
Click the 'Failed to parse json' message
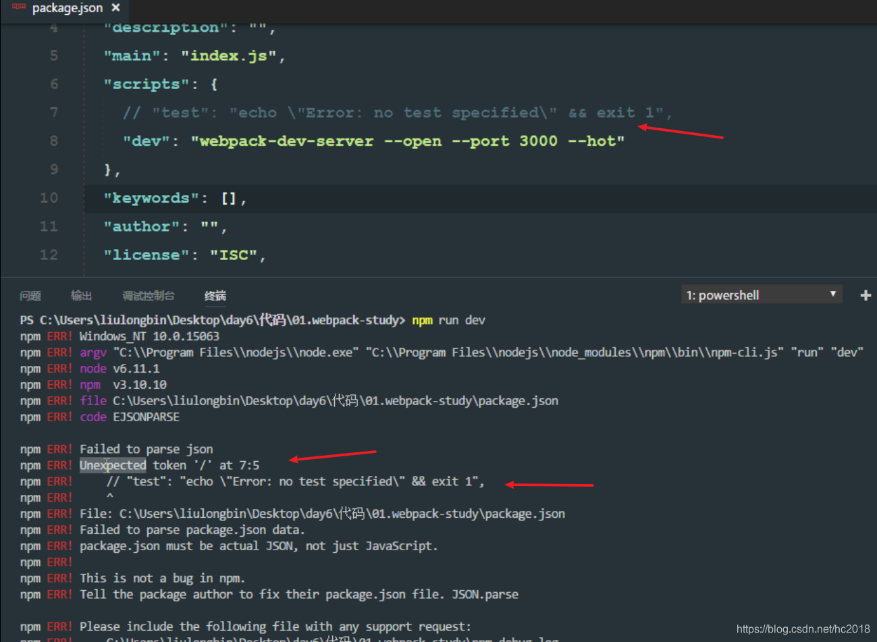146,450
